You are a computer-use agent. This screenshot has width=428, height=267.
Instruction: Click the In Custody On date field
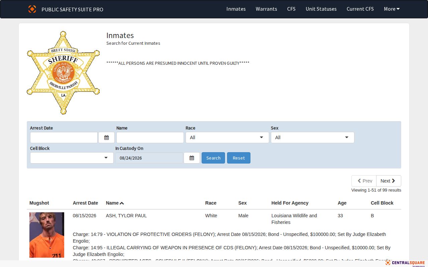[149, 158]
